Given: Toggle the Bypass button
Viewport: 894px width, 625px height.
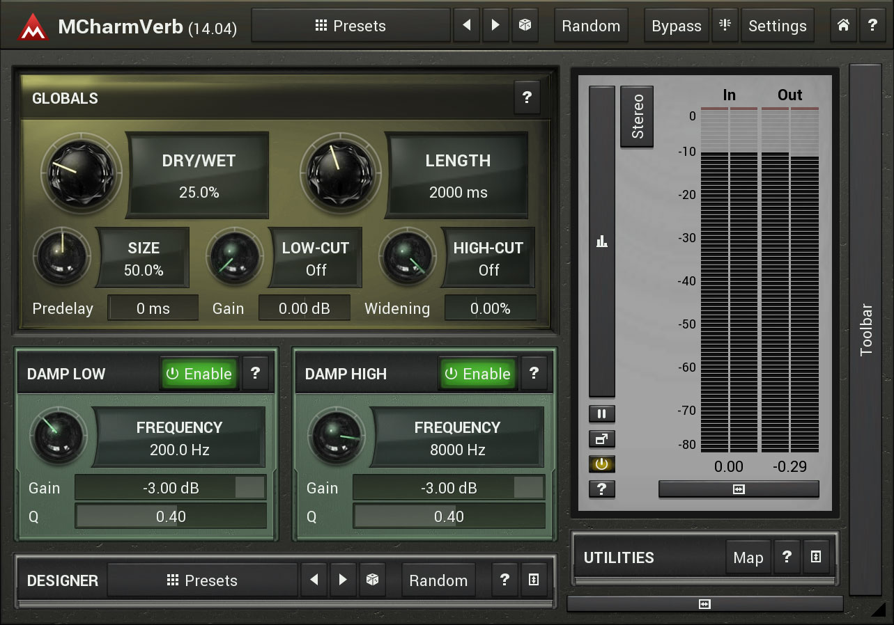Looking at the screenshot, I should click(x=677, y=26).
